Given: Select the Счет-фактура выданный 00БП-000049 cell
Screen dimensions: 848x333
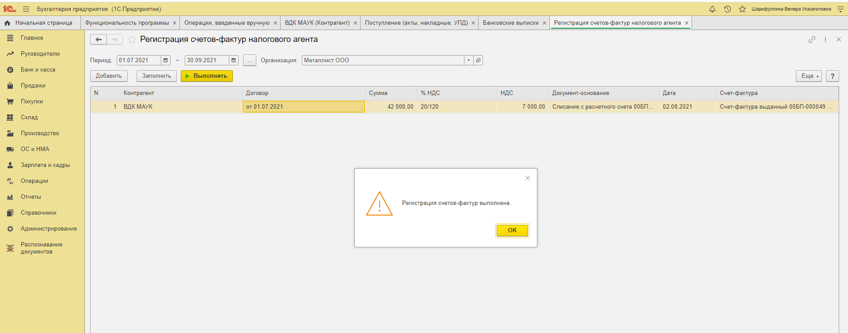Looking at the screenshot, I should tap(777, 107).
